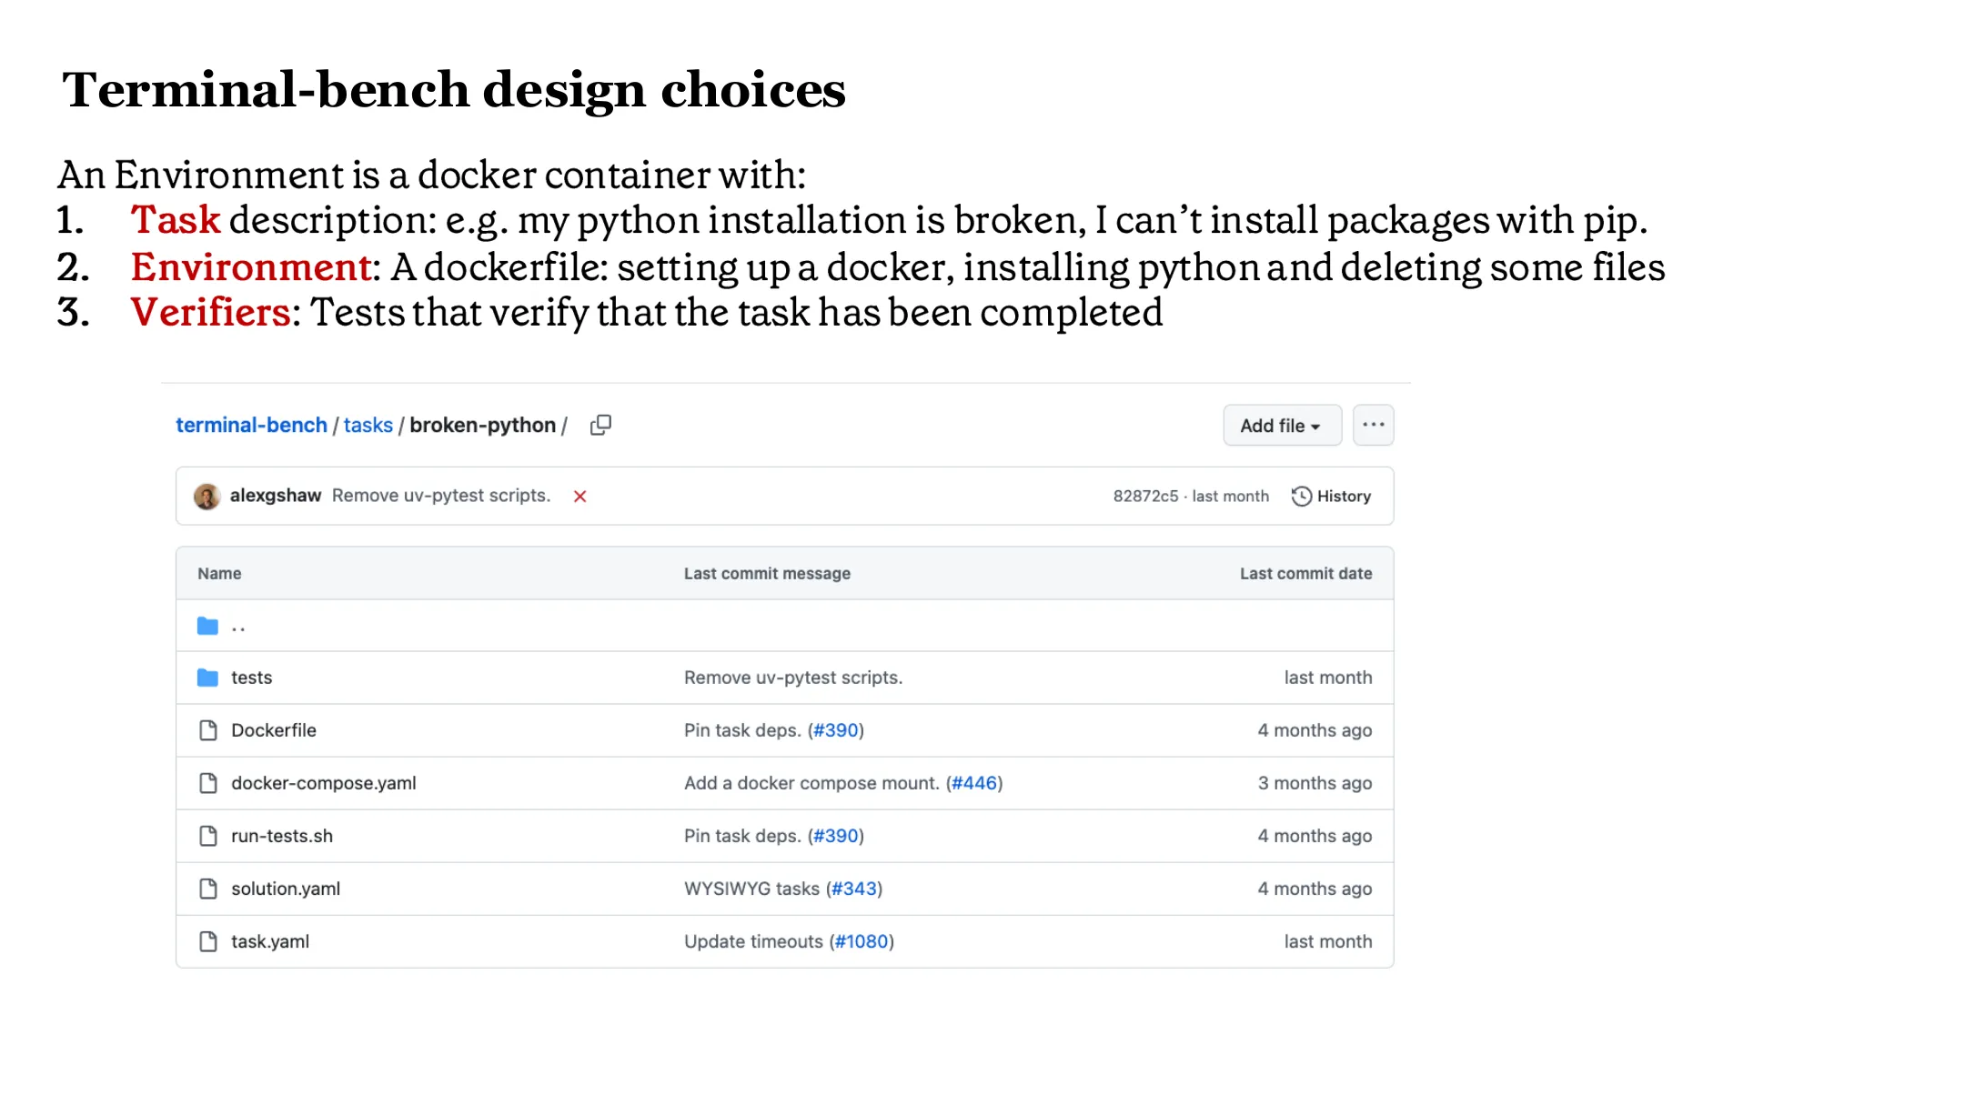Click the file icon next to task.yaml
This screenshot has width=1965, height=1105.
point(208,941)
